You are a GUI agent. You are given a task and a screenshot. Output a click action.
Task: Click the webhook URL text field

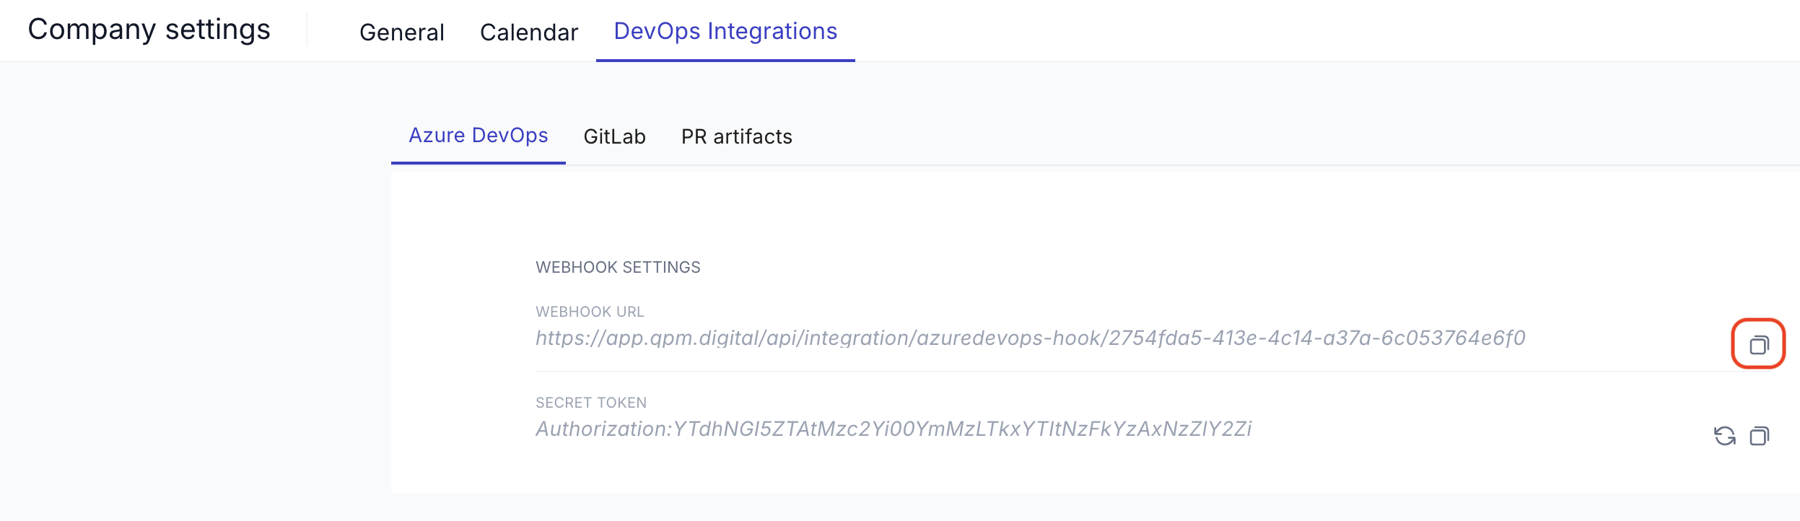click(x=1030, y=338)
